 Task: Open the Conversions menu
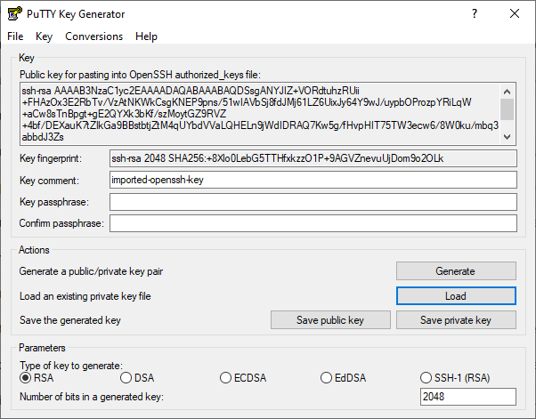(94, 36)
